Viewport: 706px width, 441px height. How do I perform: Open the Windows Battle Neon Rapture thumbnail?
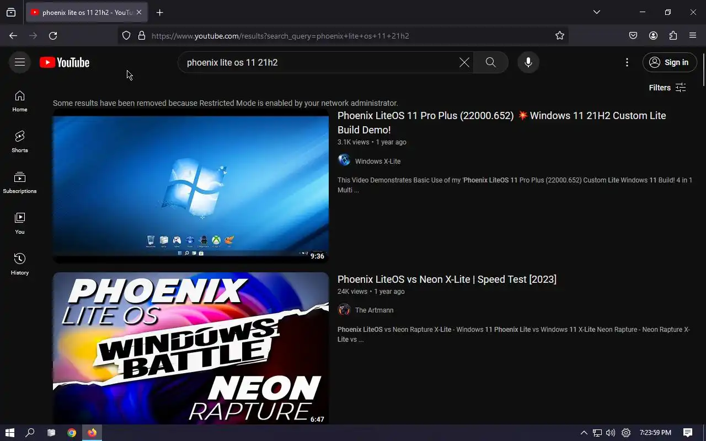[x=191, y=348]
